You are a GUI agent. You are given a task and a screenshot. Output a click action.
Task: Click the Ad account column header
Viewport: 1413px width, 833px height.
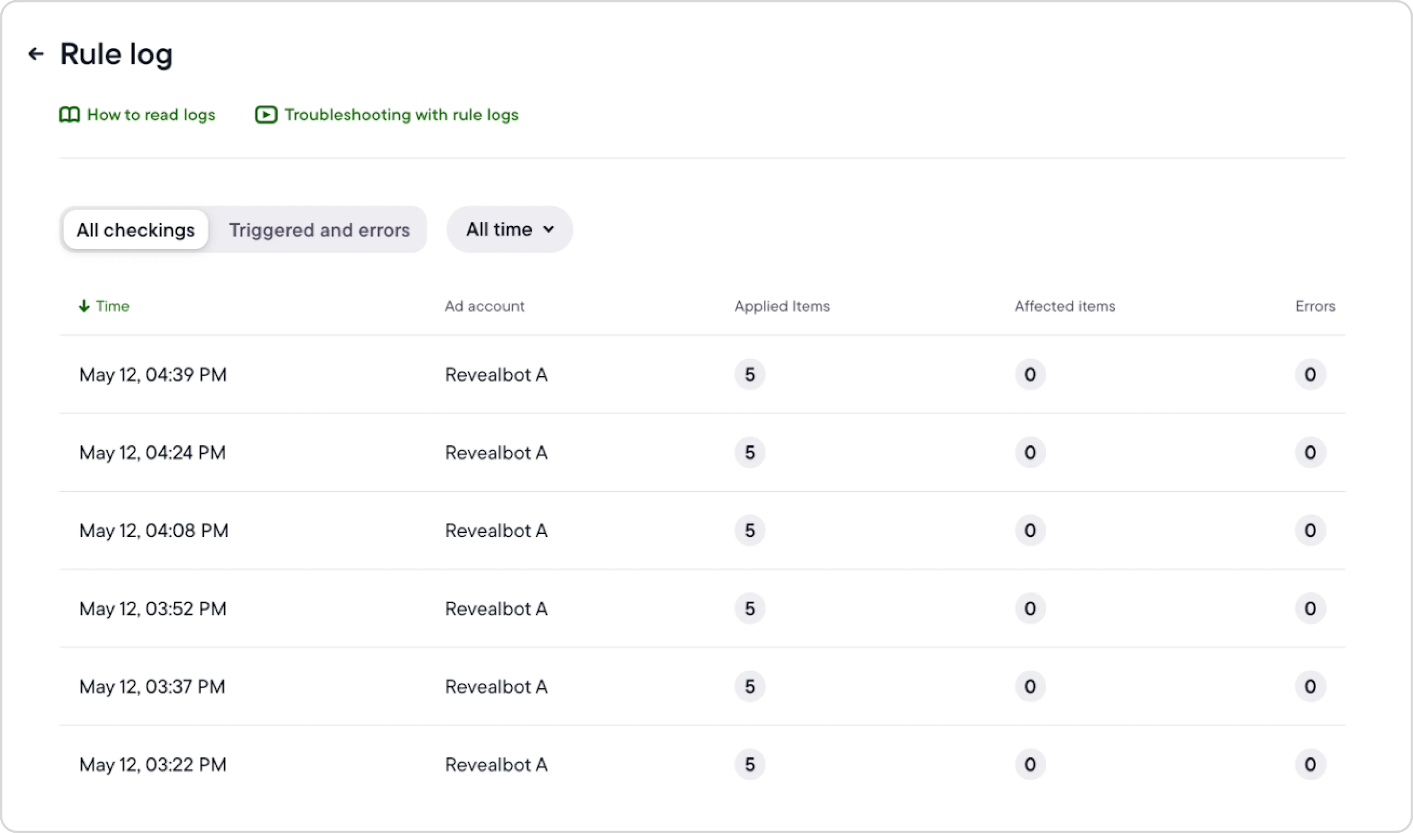pos(484,306)
